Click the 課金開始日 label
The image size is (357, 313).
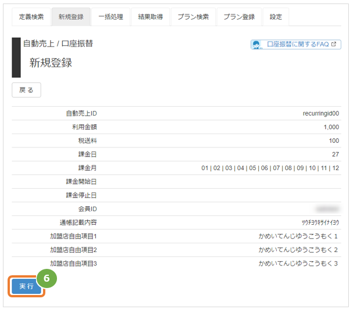[81, 182]
